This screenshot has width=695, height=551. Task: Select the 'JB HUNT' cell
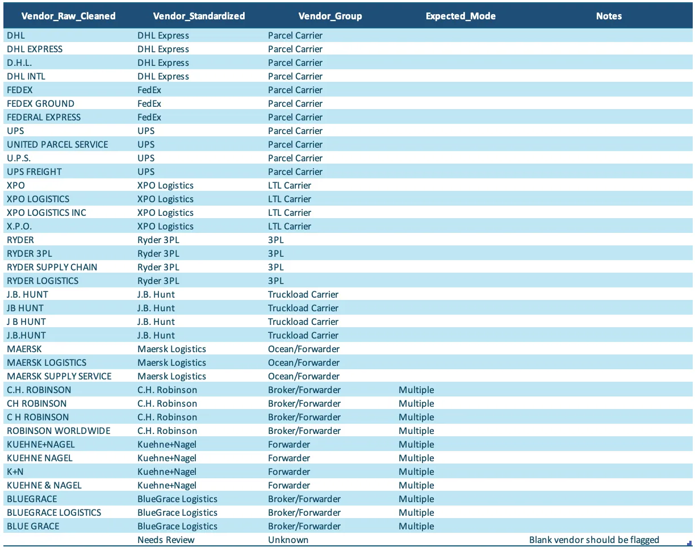click(69, 308)
